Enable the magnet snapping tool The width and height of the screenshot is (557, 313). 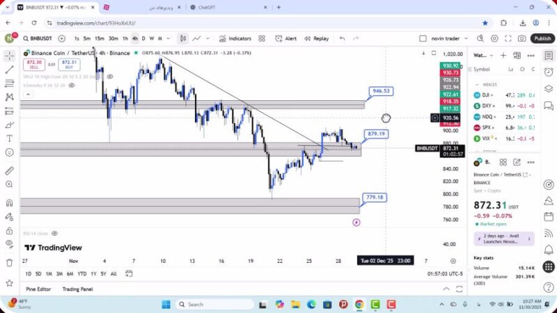coord(9,203)
